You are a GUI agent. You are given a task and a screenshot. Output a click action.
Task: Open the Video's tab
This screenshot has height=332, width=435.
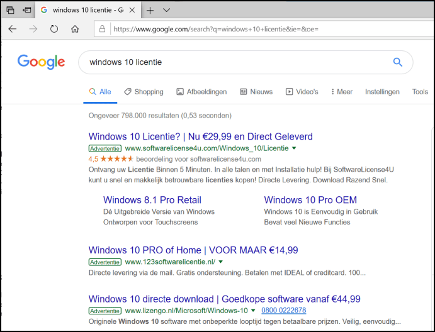[x=302, y=92]
